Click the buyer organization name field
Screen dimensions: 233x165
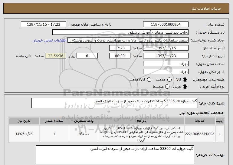pos(120,32)
